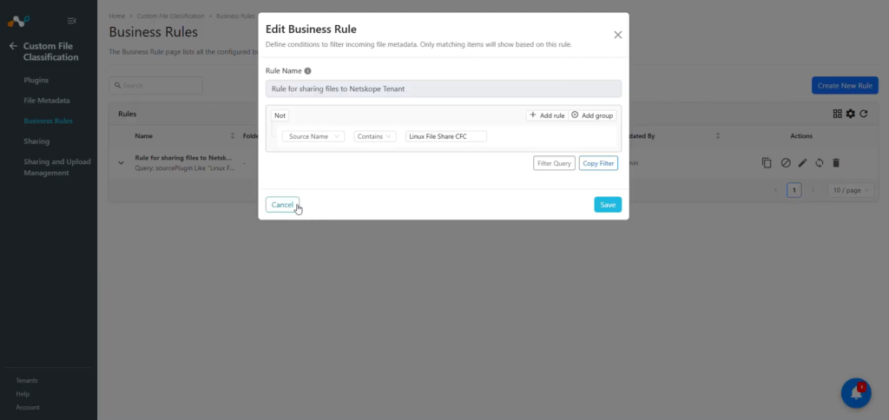
Task: Click the Add rule button
Action: pos(547,115)
